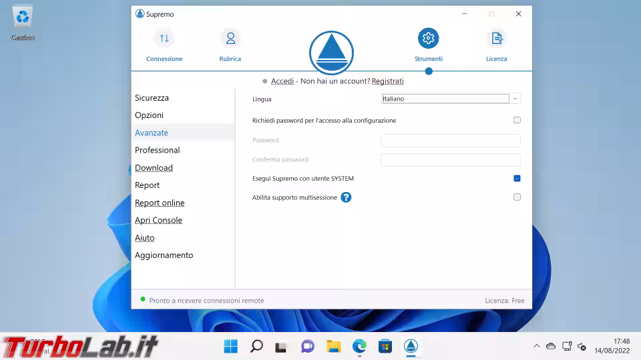641x360 pixels.
Task: Open the Download link
Action: click(154, 168)
